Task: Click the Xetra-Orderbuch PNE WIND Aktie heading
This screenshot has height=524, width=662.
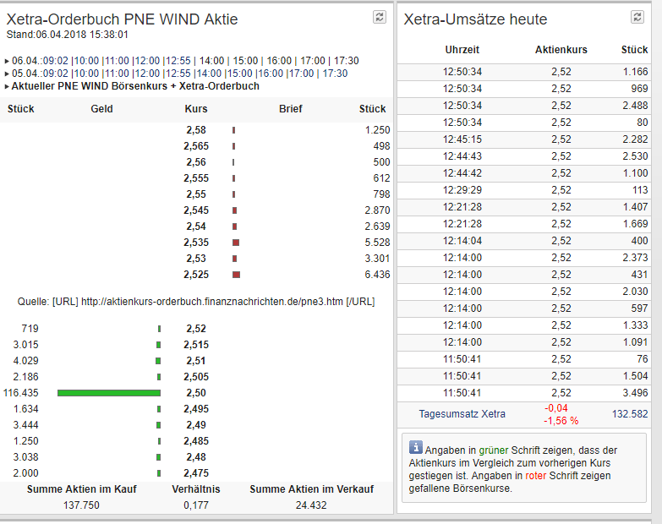Action: click(x=122, y=19)
